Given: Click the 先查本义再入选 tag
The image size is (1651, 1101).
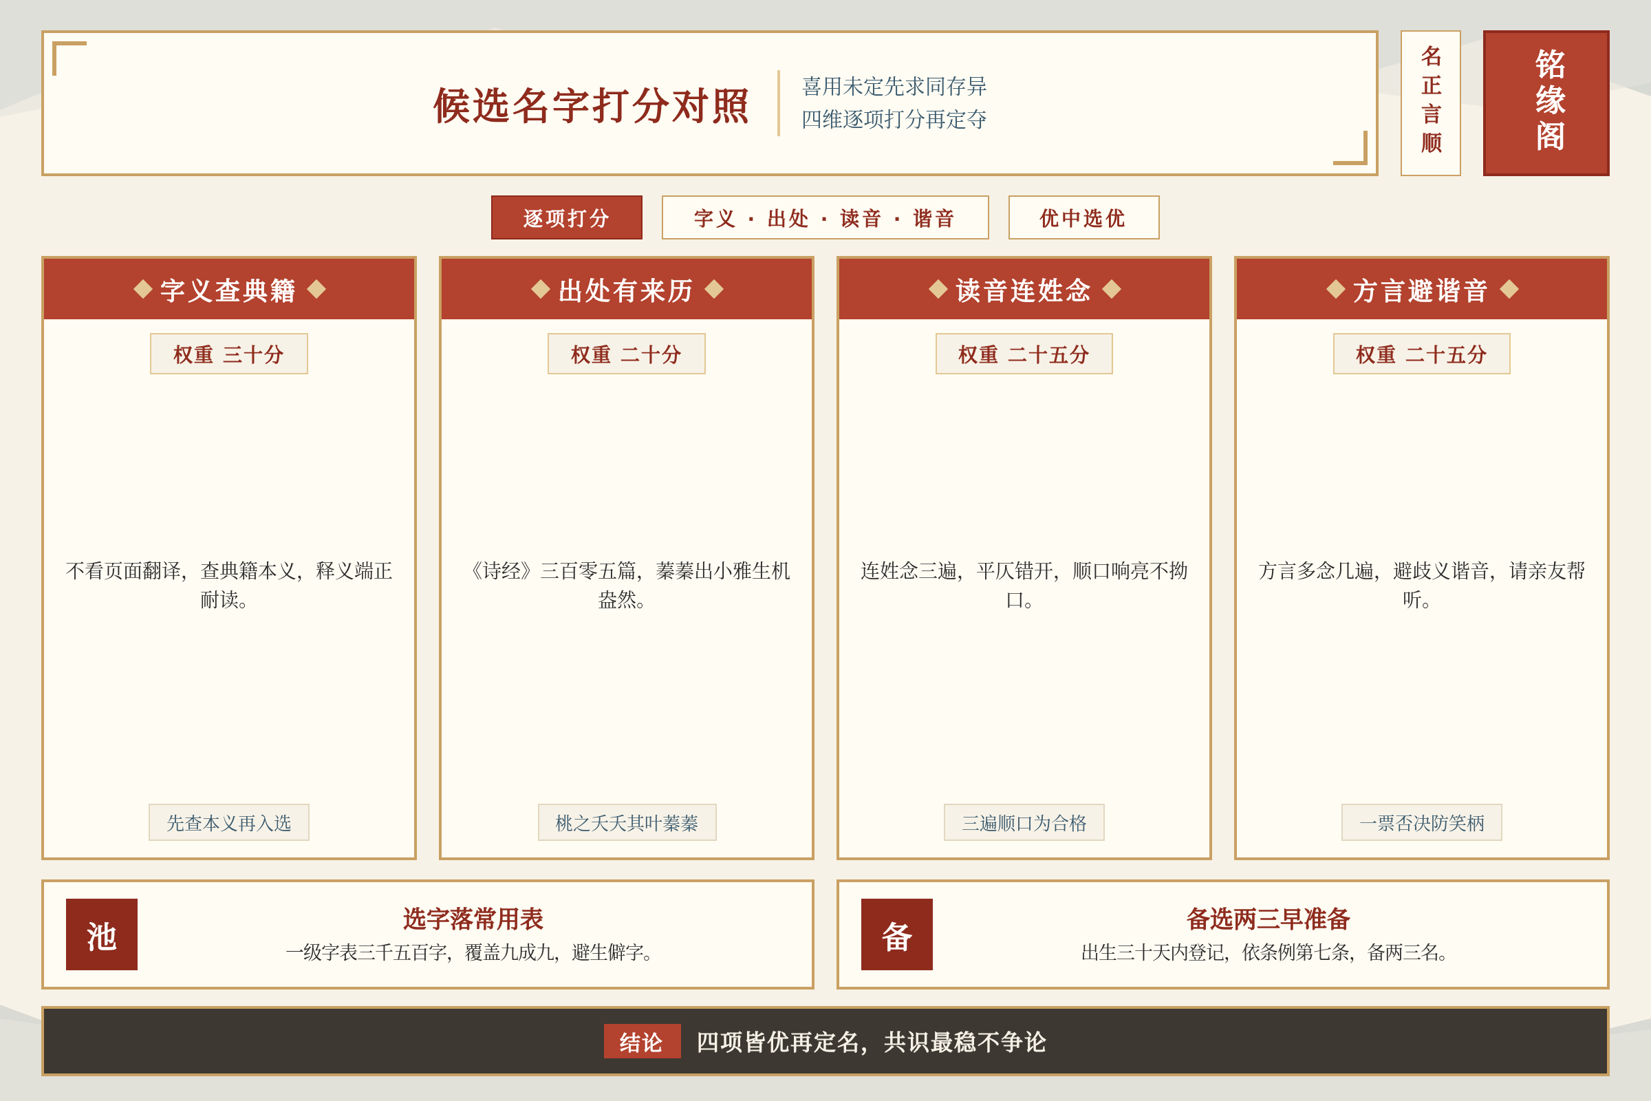Looking at the screenshot, I should (x=229, y=822).
